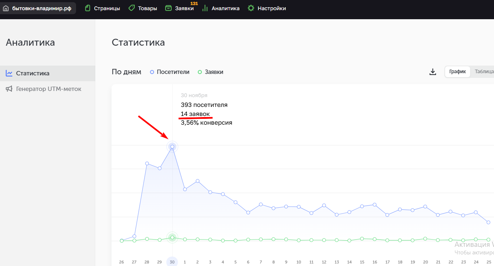Click the Страницы page icon

coord(87,8)
